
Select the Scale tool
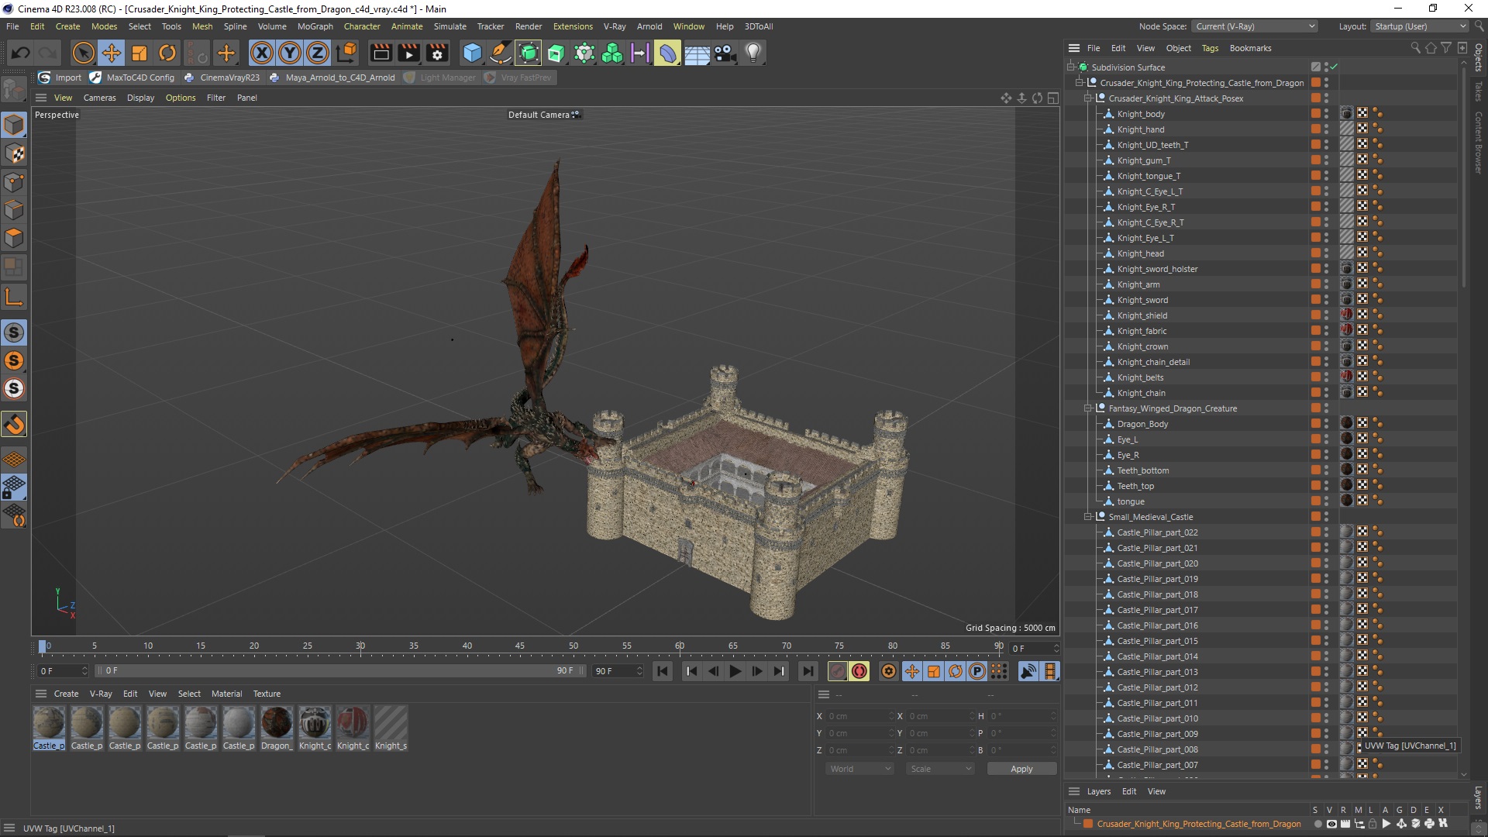pyautogui.click(x=139, y=53)
